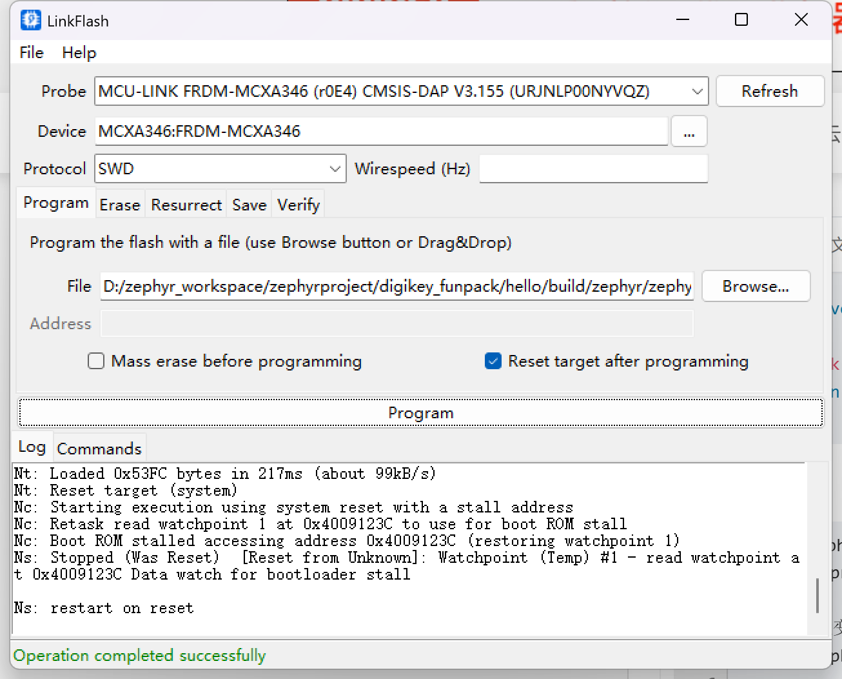The image size is (842, 679).
Task: Click the LinkFlash app icon in title bar
Action: 30,21
